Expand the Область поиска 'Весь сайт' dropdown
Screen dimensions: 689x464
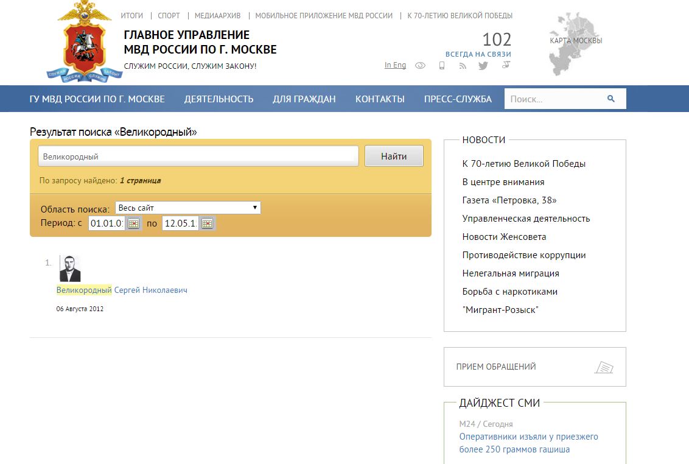[x=187, y=208]
